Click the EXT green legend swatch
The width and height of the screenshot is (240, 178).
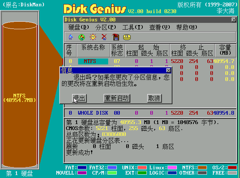tap(142, 173)
